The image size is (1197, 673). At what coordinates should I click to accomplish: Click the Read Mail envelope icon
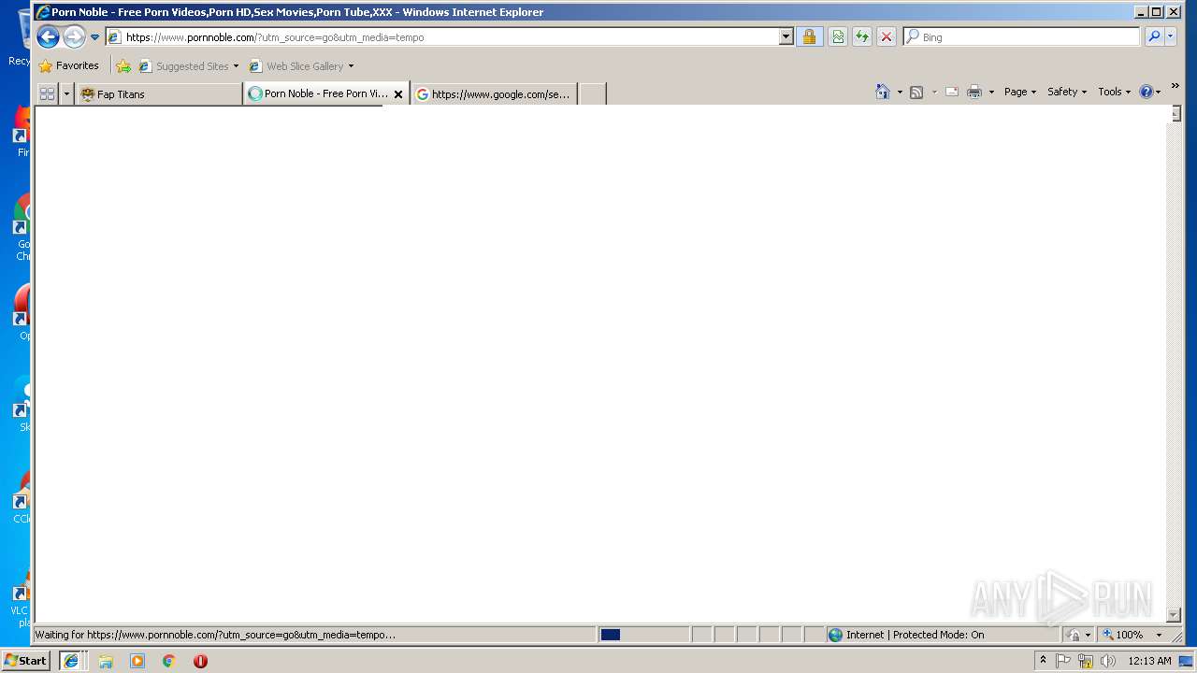click(952, 92)
